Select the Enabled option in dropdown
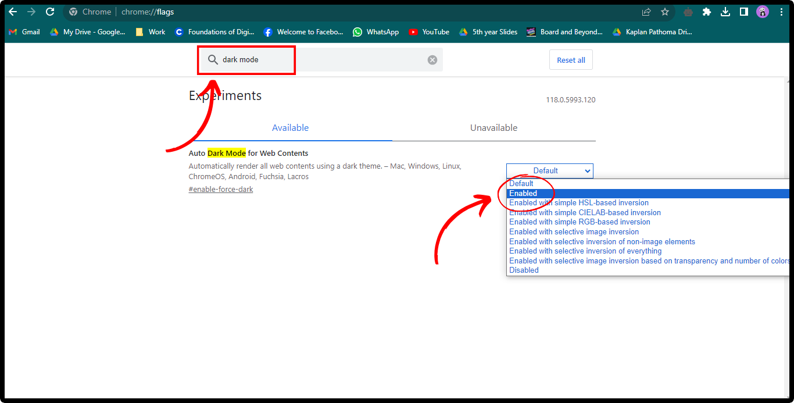The image size is (794, 403). coord(523,193)
